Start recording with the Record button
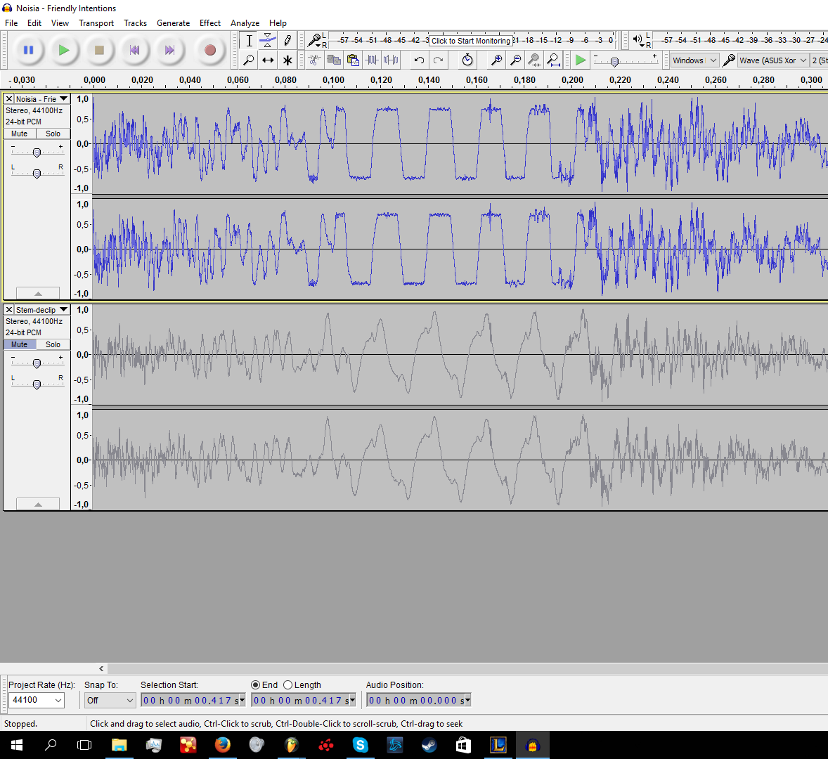 tap(210, 50)
